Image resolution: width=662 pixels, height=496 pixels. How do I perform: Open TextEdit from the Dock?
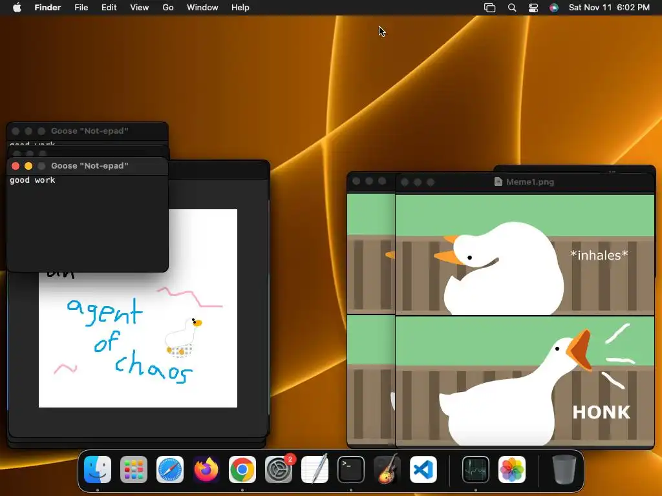coord(315,470)
